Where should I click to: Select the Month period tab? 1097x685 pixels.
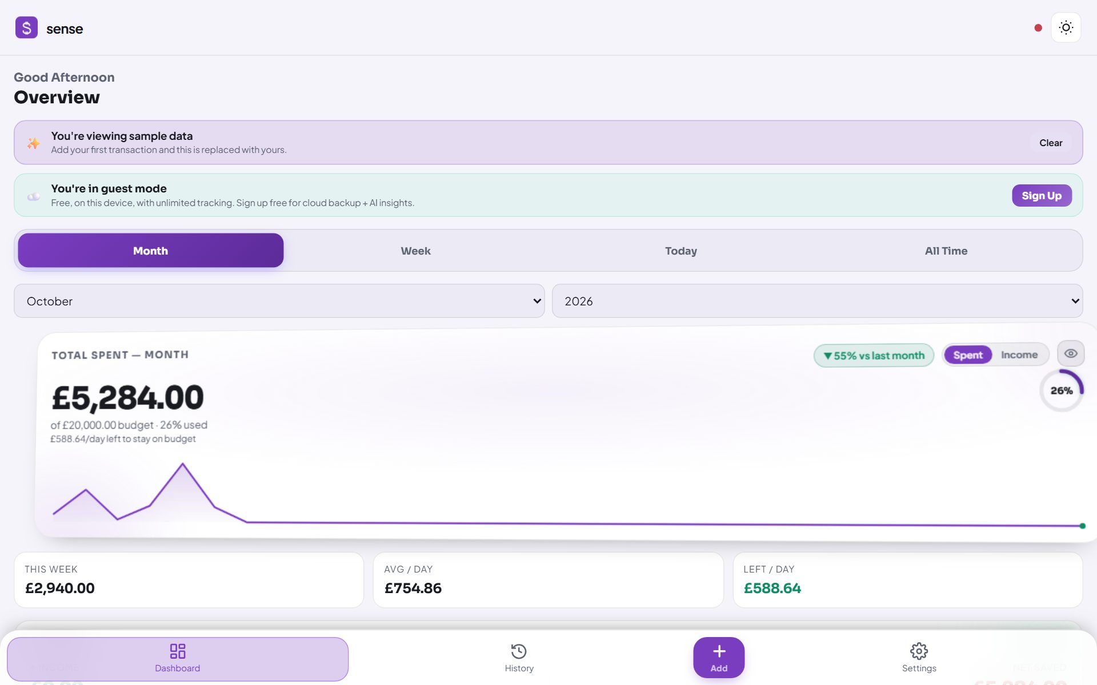[151, 250]
